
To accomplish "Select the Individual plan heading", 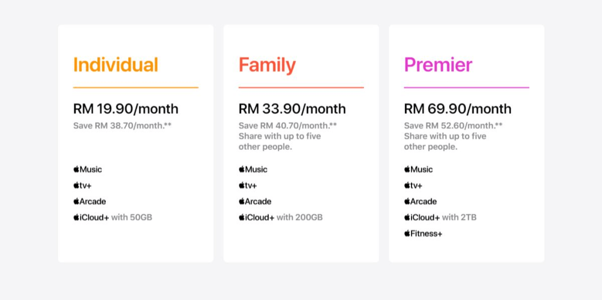I will (x=116, y=65).
